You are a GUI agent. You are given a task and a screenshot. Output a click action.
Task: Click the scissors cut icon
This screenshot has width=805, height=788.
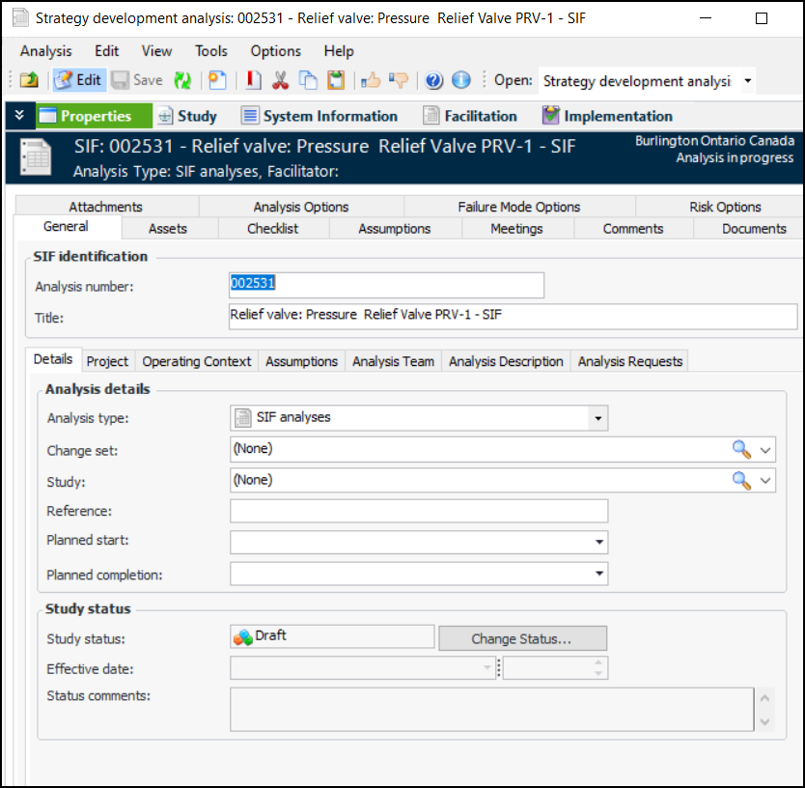point(281,81)
